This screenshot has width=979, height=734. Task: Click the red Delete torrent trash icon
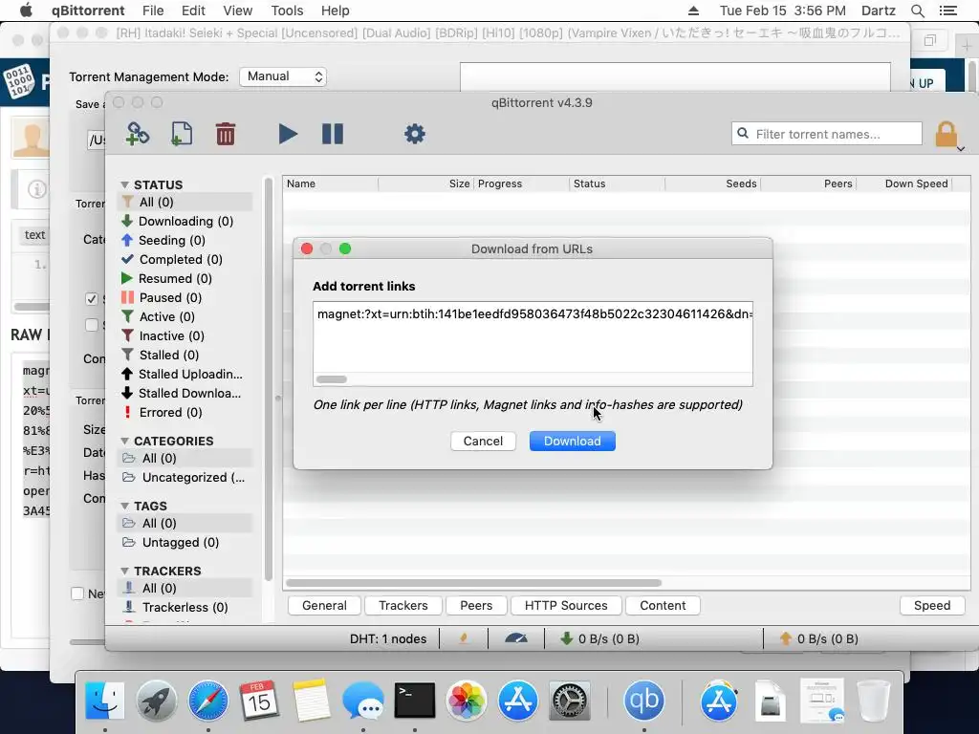tap(226, 134)
